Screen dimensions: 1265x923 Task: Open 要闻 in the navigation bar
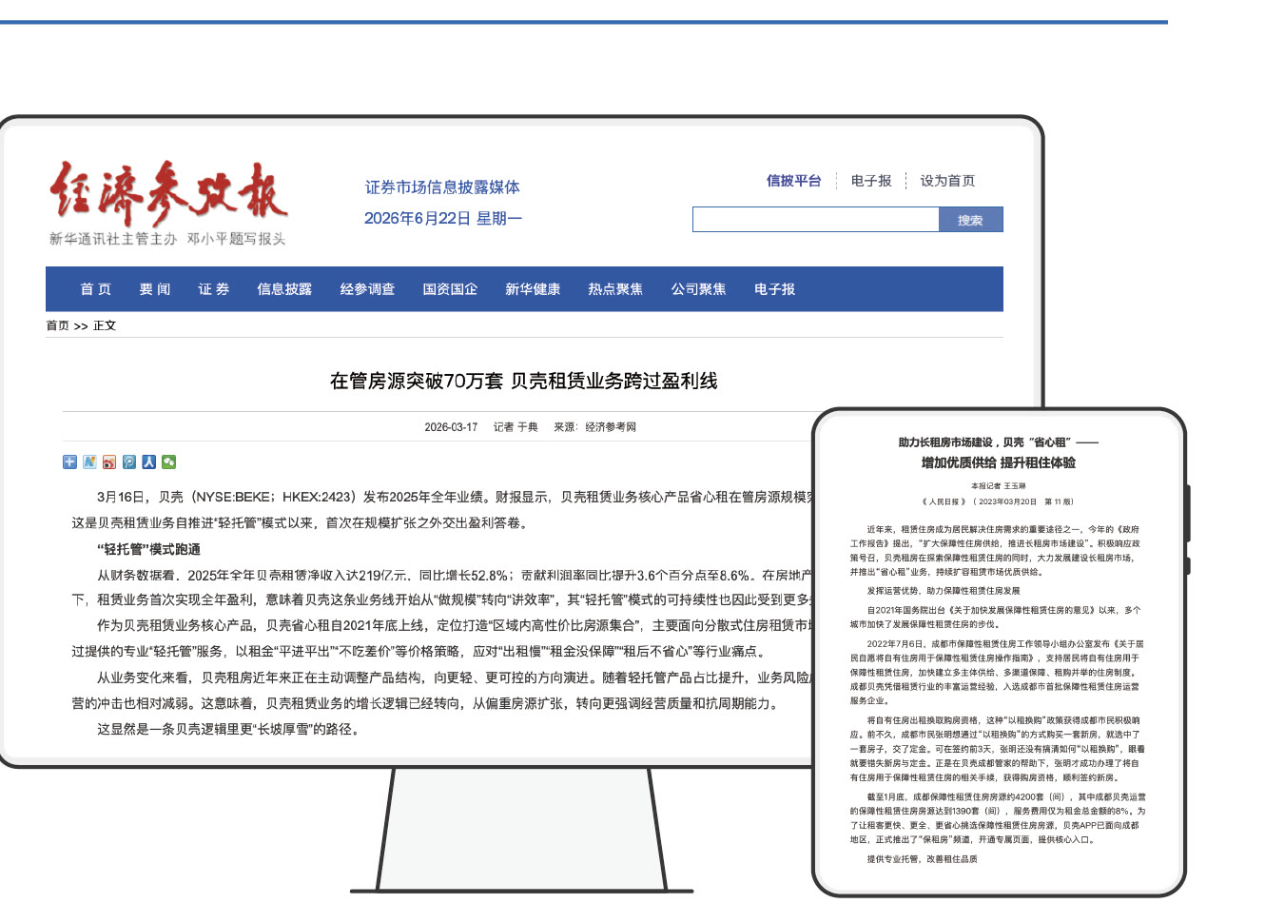pyautogui.click(x=155, y=289)
